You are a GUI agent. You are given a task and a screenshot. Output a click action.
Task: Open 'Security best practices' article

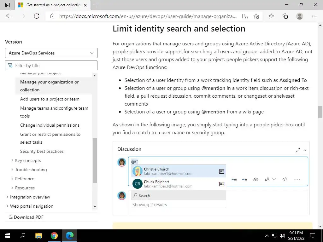[x=42, y=151]
